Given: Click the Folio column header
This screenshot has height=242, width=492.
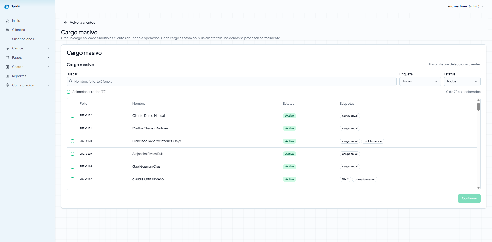Looking at the screenshot, I should [84, 104].
